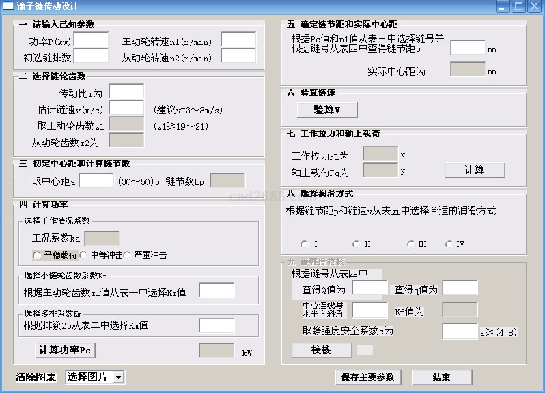Click the 主动轮转速n1 input box

click(238, 40)
